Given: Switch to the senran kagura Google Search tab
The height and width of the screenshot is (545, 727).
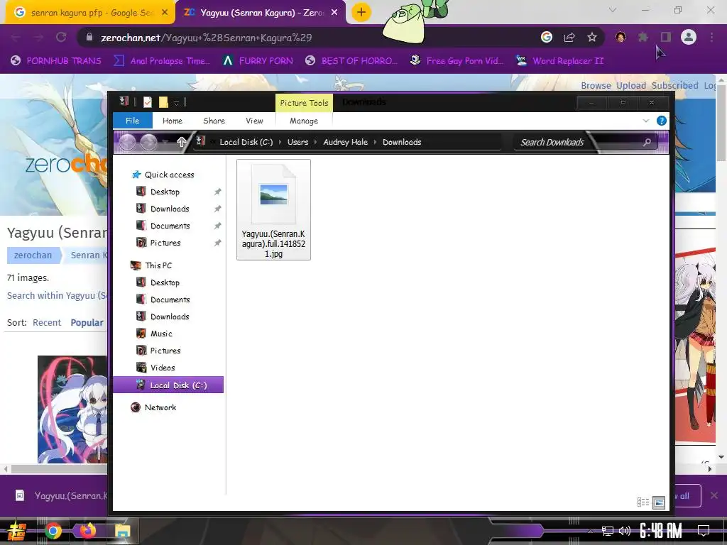Looking at the screenshot, I should point(90,13).
